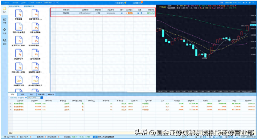This screenshot has height=140, width=258.
Task: Open the 网格策略 Python strategy file
Action: tap(19, 15)
